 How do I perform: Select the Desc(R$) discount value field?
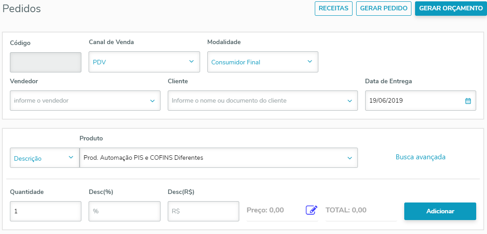coord(203,211)
